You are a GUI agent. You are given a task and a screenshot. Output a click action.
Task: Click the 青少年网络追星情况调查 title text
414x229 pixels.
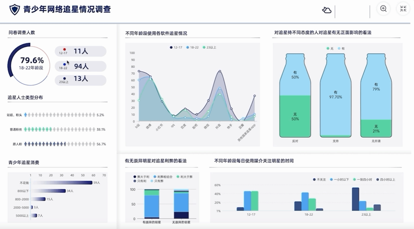67,9
